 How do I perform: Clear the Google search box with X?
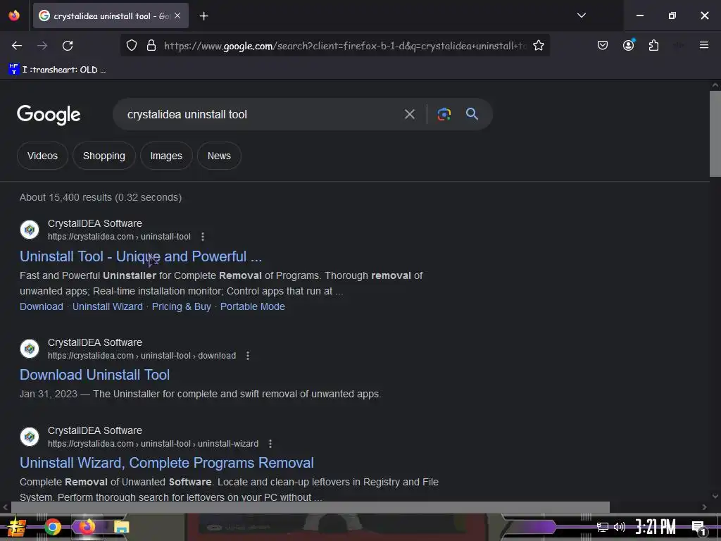[409, 114]
